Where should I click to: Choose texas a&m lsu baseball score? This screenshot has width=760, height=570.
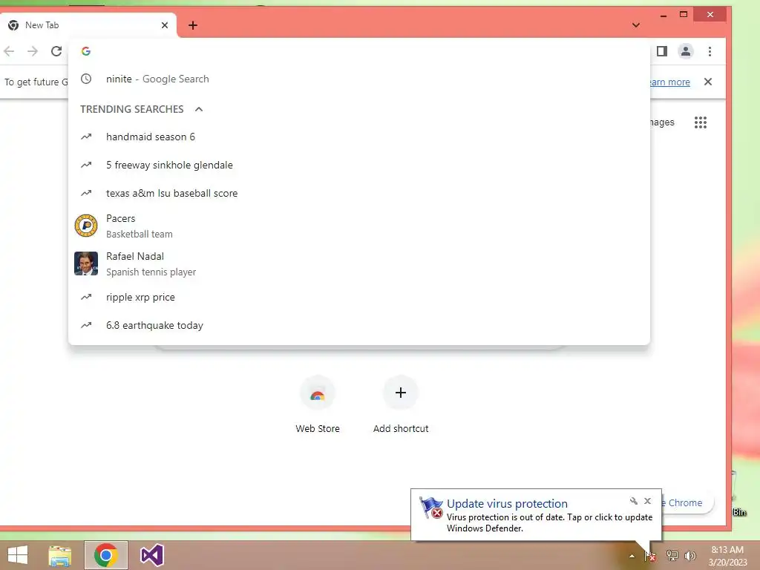358,193
